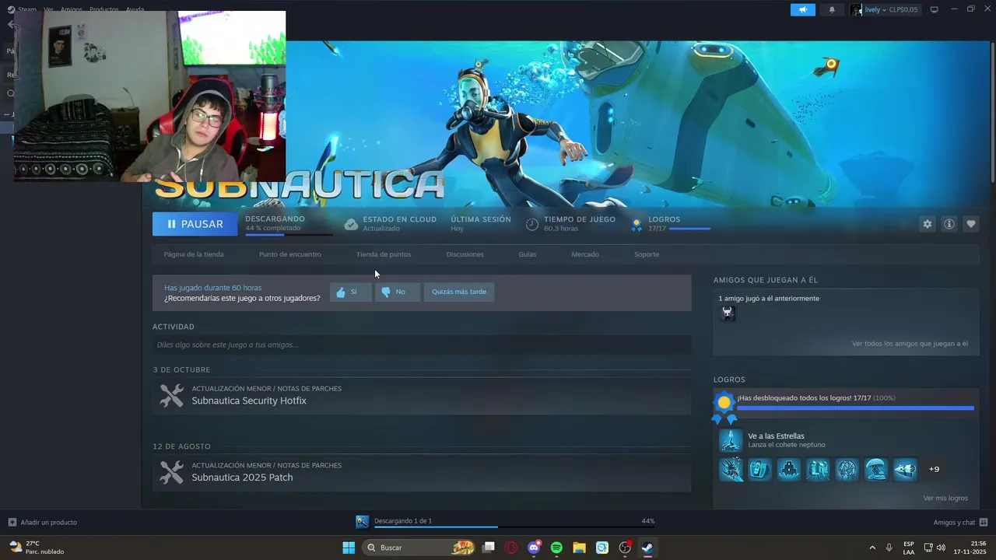Viewport: 996px width, 560px height.
Task: Pause the Subnautica download with PAUSAR
Action: [x=195, y=224]
